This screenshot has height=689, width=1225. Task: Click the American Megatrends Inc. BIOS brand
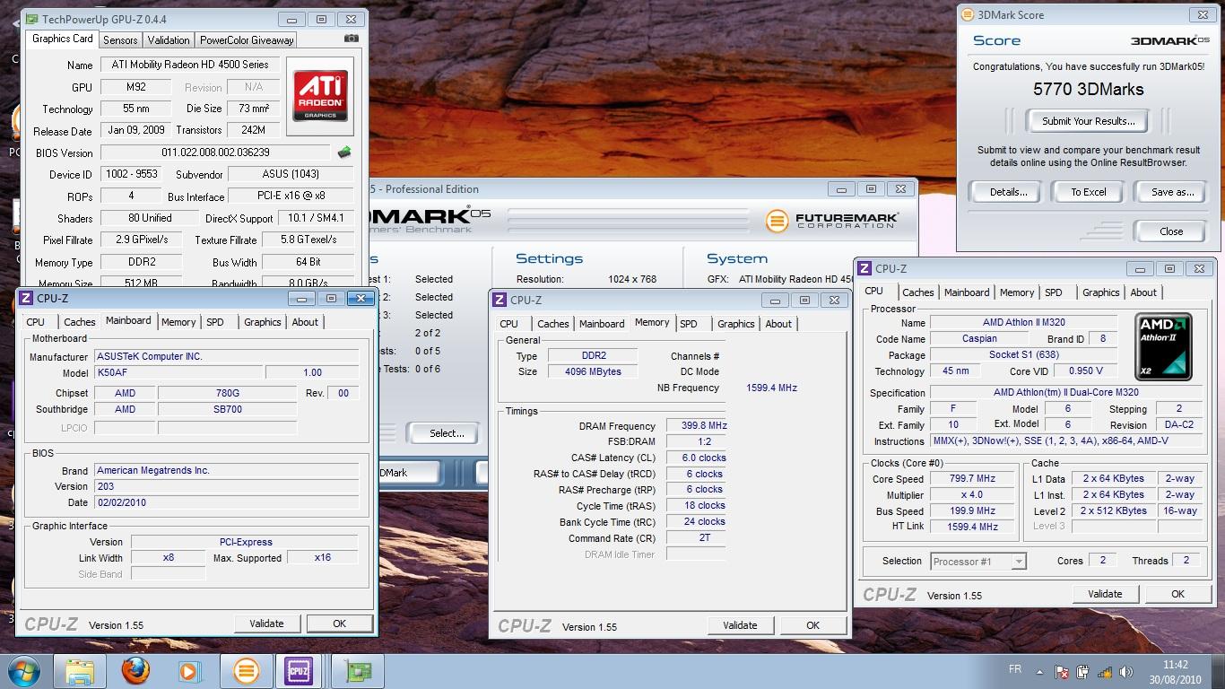click(x=226, y=470)
